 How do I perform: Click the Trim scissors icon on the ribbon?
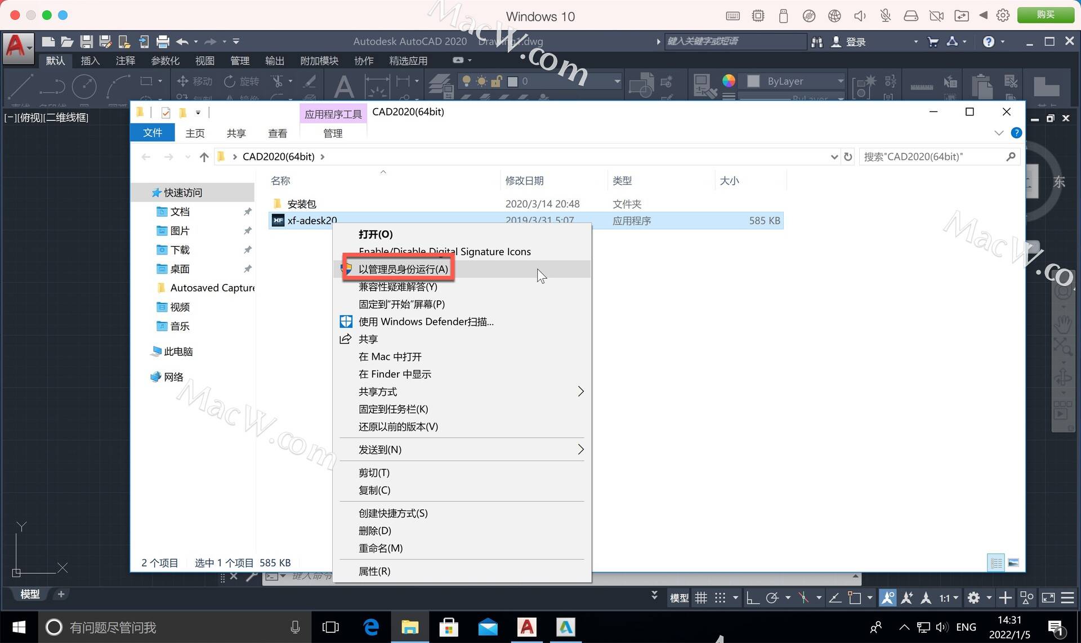[278, 83]
